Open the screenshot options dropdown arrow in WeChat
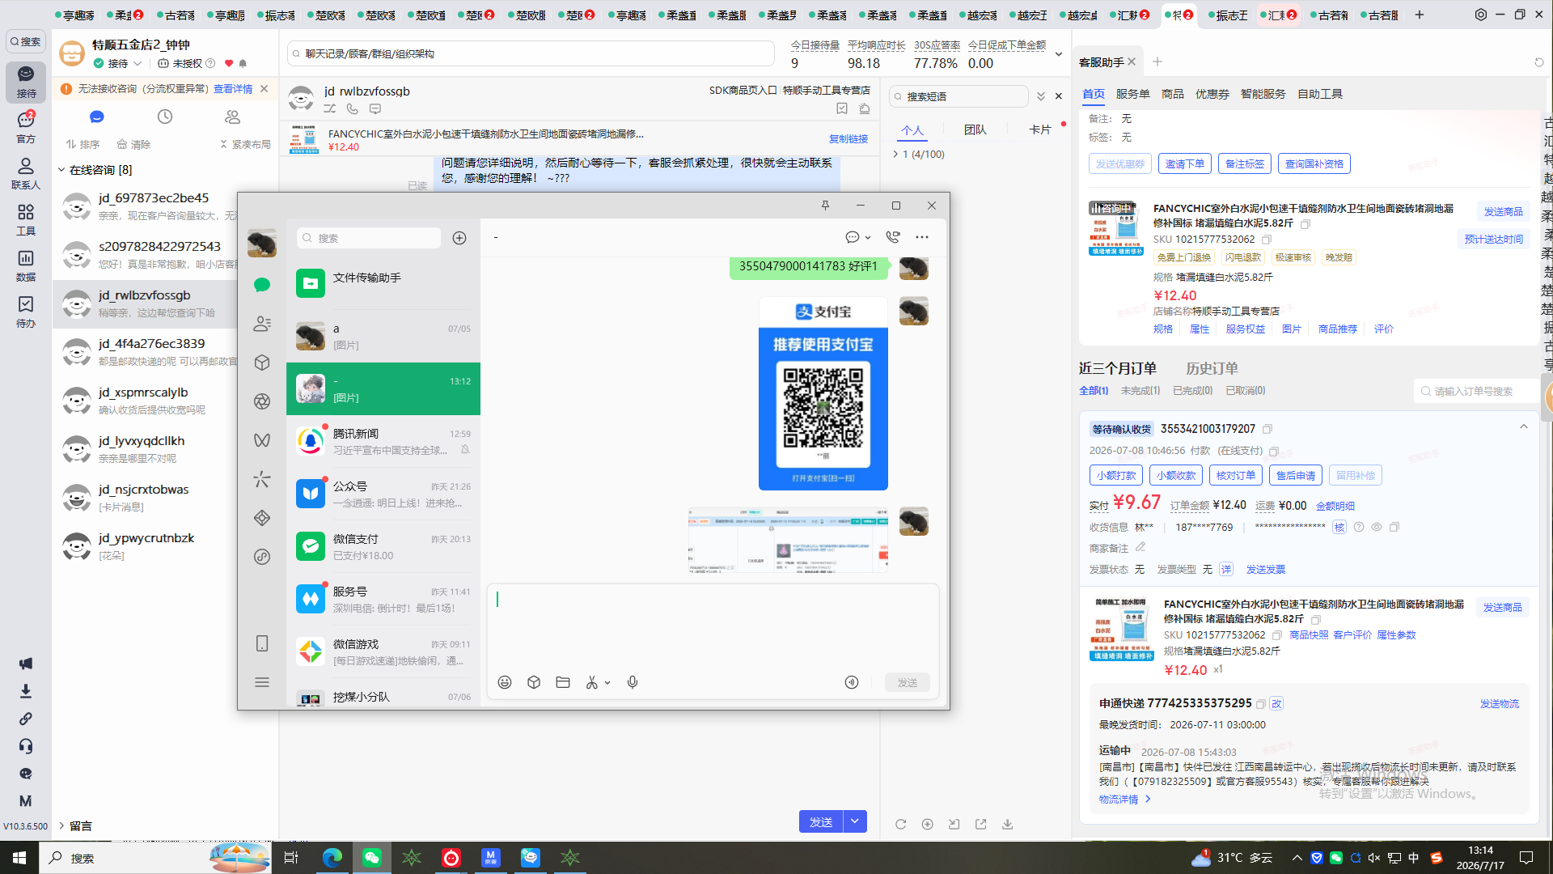The width and height of the screenshot is (1553, 874). click(607, 682)
